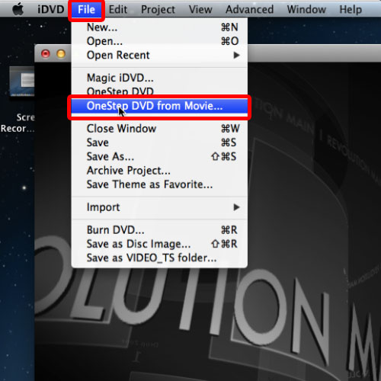This screenshot has width=381, height=381.
Task: Select Save as VIDEO_TS folder...
Action: coord(159,258)
